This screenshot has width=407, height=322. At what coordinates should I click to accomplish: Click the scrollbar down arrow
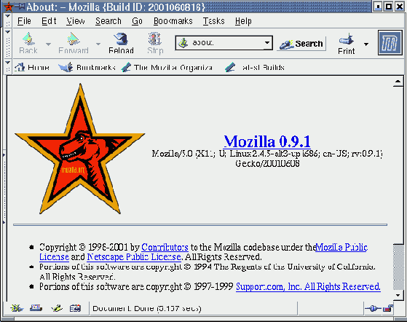(x=398, y=295)
